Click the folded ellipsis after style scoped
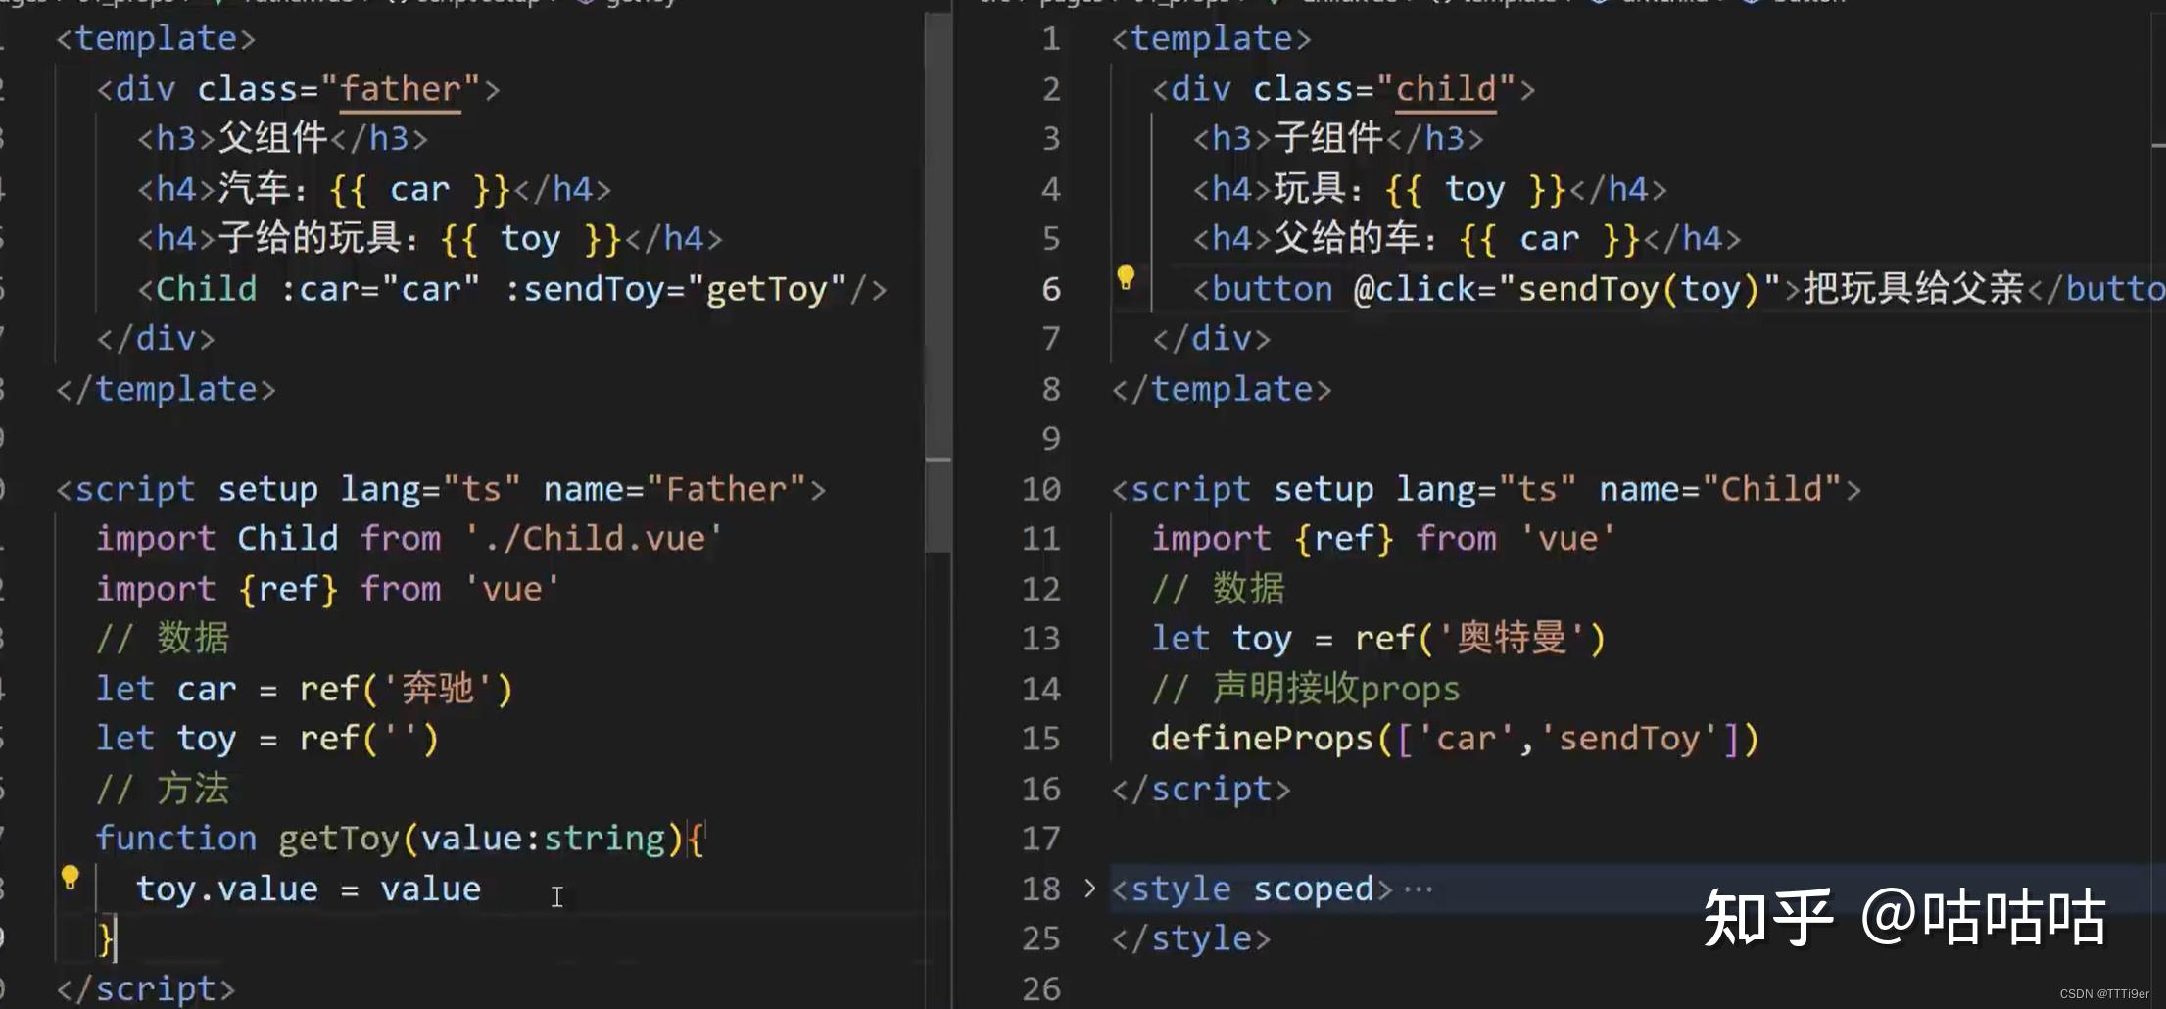 [x=1418, y=889]
